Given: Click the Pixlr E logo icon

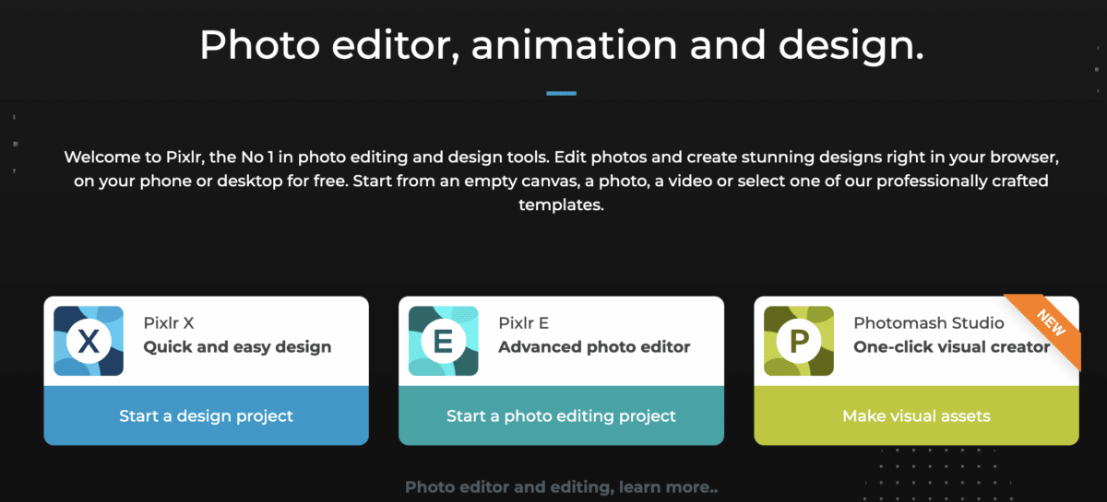Looking at the screenshot, I should (x=443, y=341).
